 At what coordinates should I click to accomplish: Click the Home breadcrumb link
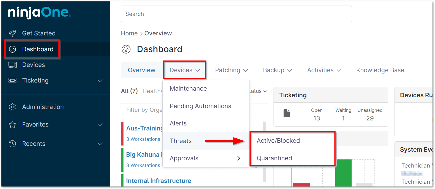[x=129, y=33]
